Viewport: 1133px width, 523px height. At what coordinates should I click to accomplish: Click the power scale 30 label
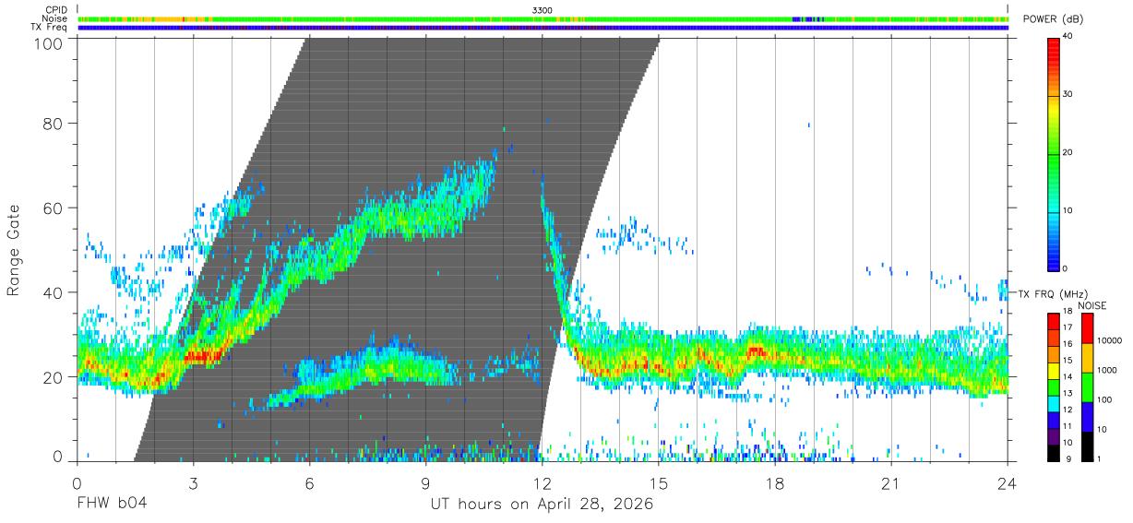click(1068, 94)
